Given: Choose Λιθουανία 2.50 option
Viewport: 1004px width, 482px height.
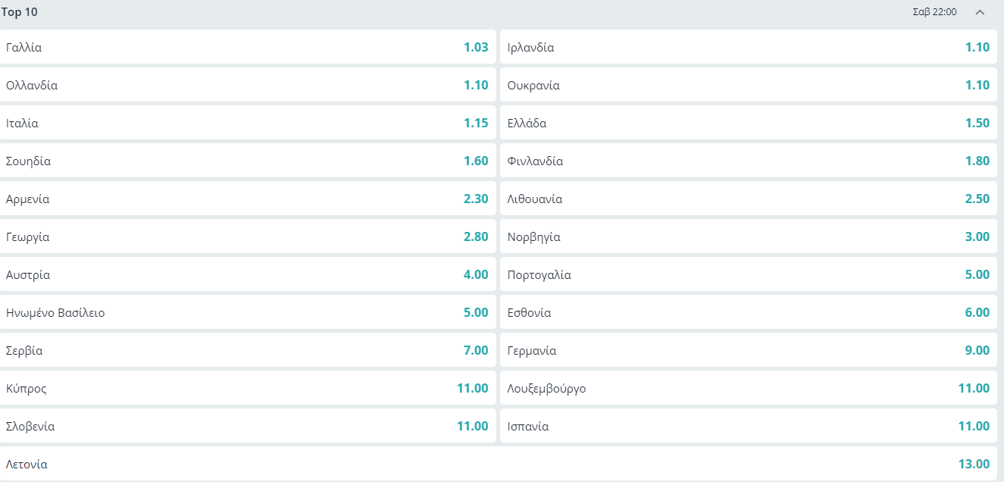Looking at the screenshot, I should (x=749, y=199).
